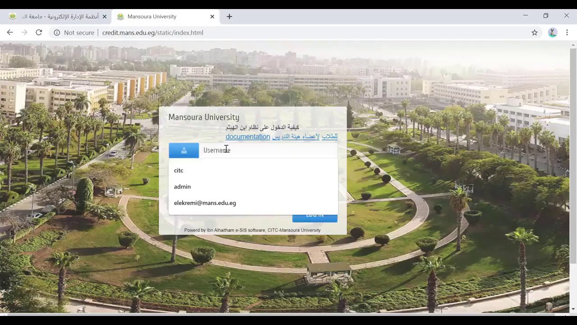Click the scrollbar up arrow
The width and height of the screenshot is (577, 325).
tap(573, 45)
